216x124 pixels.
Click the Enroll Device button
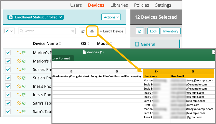tap(112, 31)
